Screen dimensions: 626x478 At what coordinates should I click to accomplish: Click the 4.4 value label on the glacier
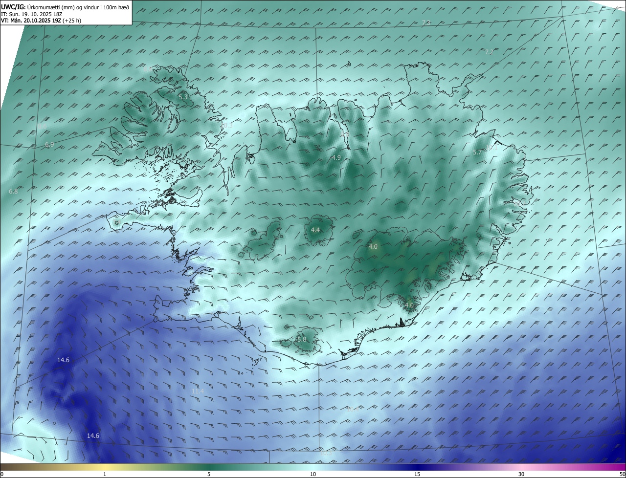[315, 230]
